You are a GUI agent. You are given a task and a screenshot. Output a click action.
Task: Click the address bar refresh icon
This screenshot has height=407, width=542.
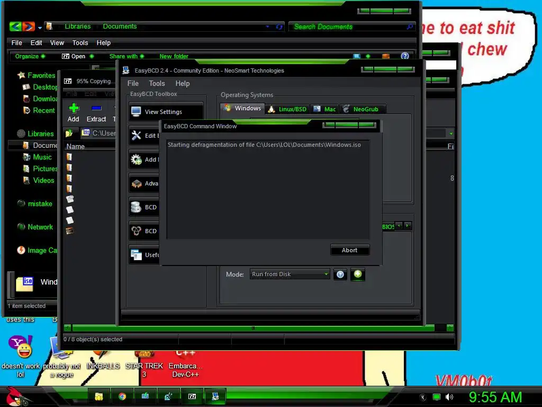tap(279, 26)
